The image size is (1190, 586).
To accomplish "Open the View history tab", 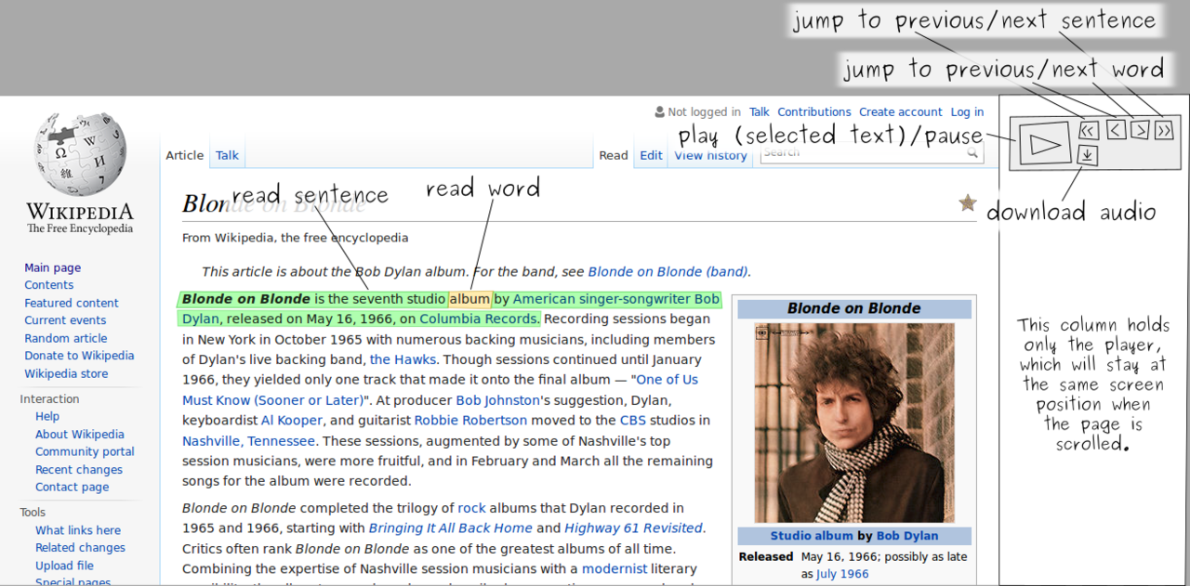I will click(x=710, y=155).
